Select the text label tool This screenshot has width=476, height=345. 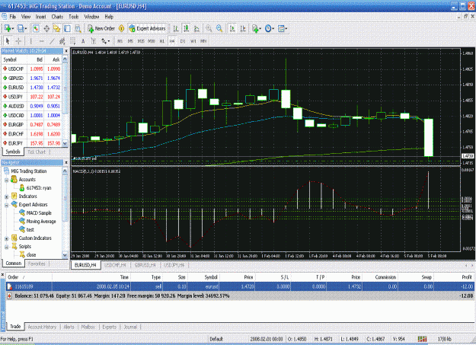coord(94,41)
